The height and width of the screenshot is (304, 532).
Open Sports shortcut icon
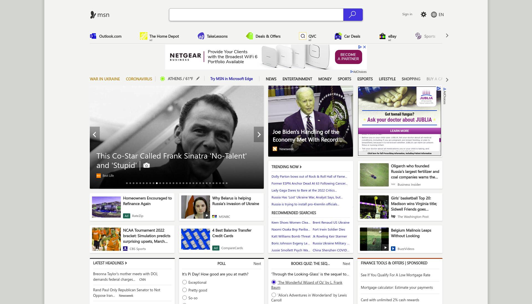[x=418, y=36]
